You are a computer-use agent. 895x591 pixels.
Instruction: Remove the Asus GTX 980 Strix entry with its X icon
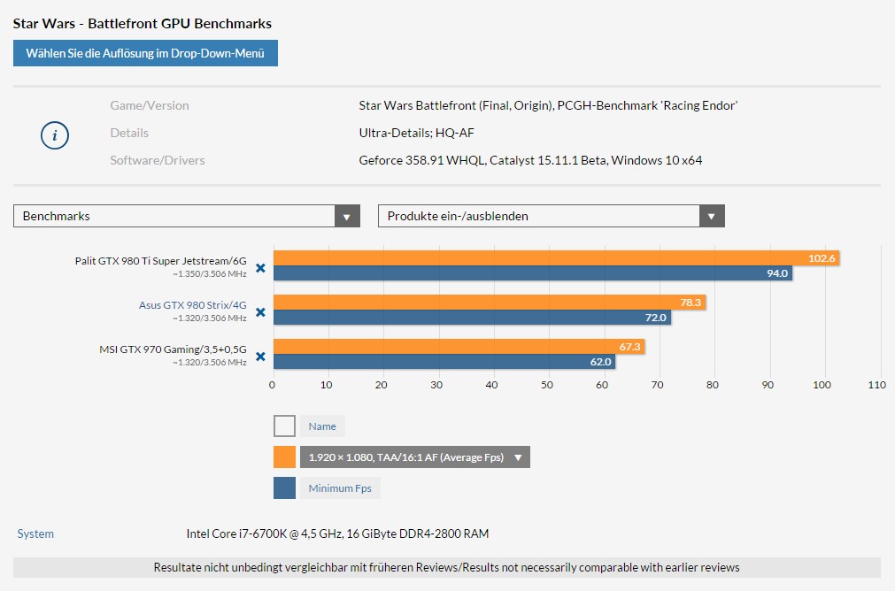[260, 312]
